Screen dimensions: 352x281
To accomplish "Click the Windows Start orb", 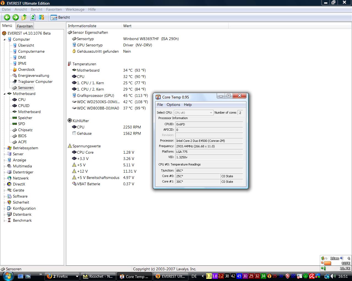I will [x=7, y=276].
